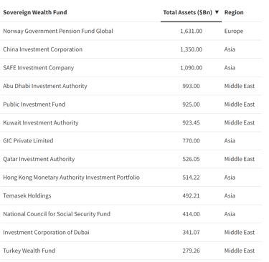269x262 pixels.
Task: Sort table by Region column header
Action: 234,12
